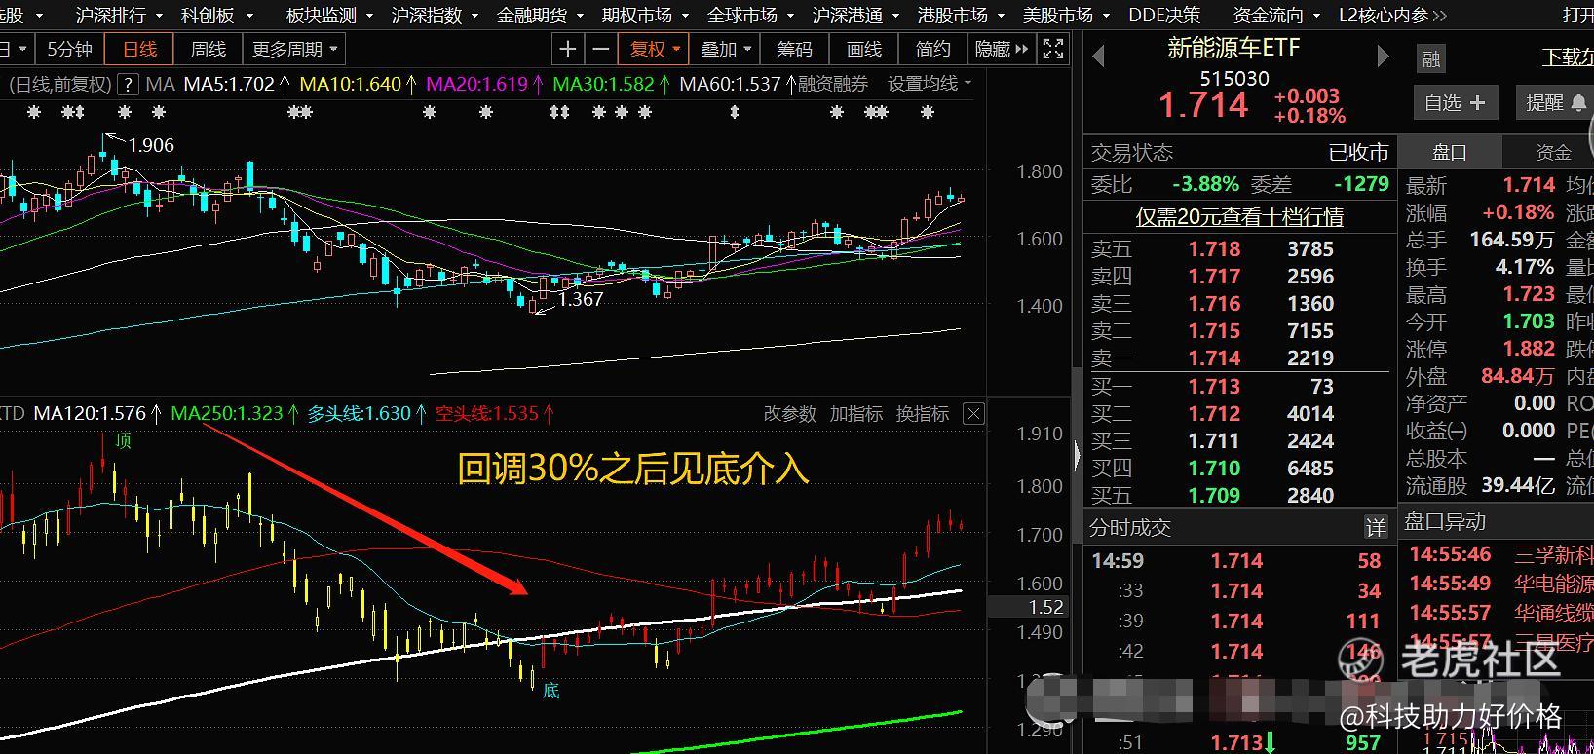This screenshot has width=1594, height=754.
Task: Open the 盘口 tab
Action: [x=1449, y=152]
